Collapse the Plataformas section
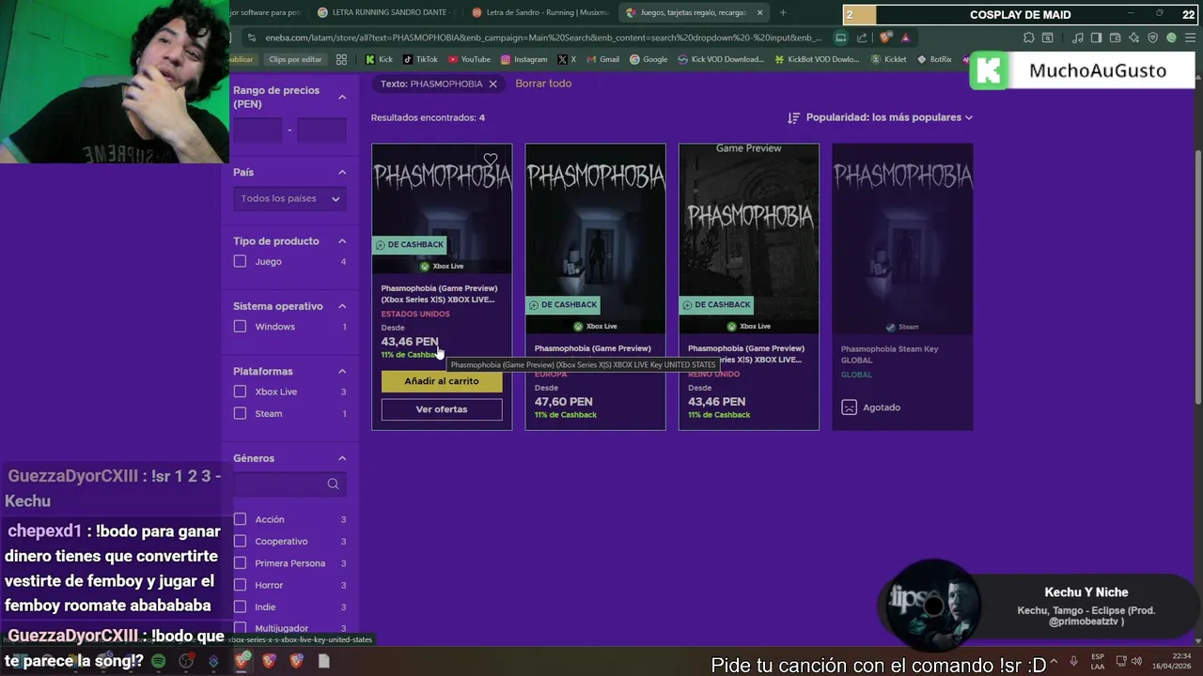Viewport: 1203px width, 676px height. pyautogui.click(x=342, y=372)
